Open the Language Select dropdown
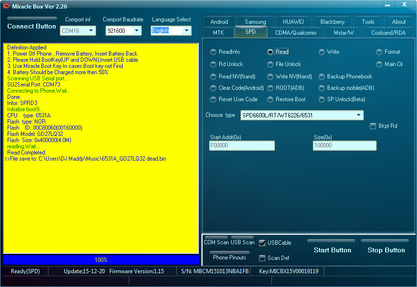The height and width of the screenshot is (287, 417). [x=171, y=30]
